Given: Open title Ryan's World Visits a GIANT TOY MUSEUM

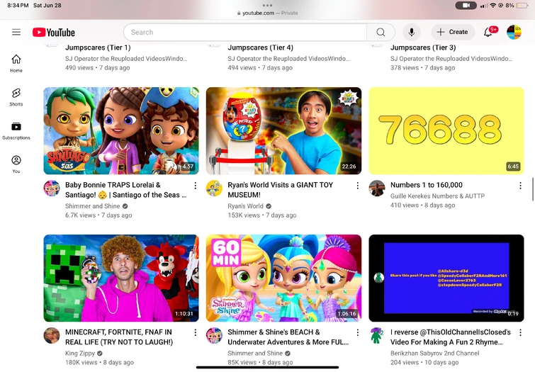Looking at the screenshot, I should click(x=280, y=190).
